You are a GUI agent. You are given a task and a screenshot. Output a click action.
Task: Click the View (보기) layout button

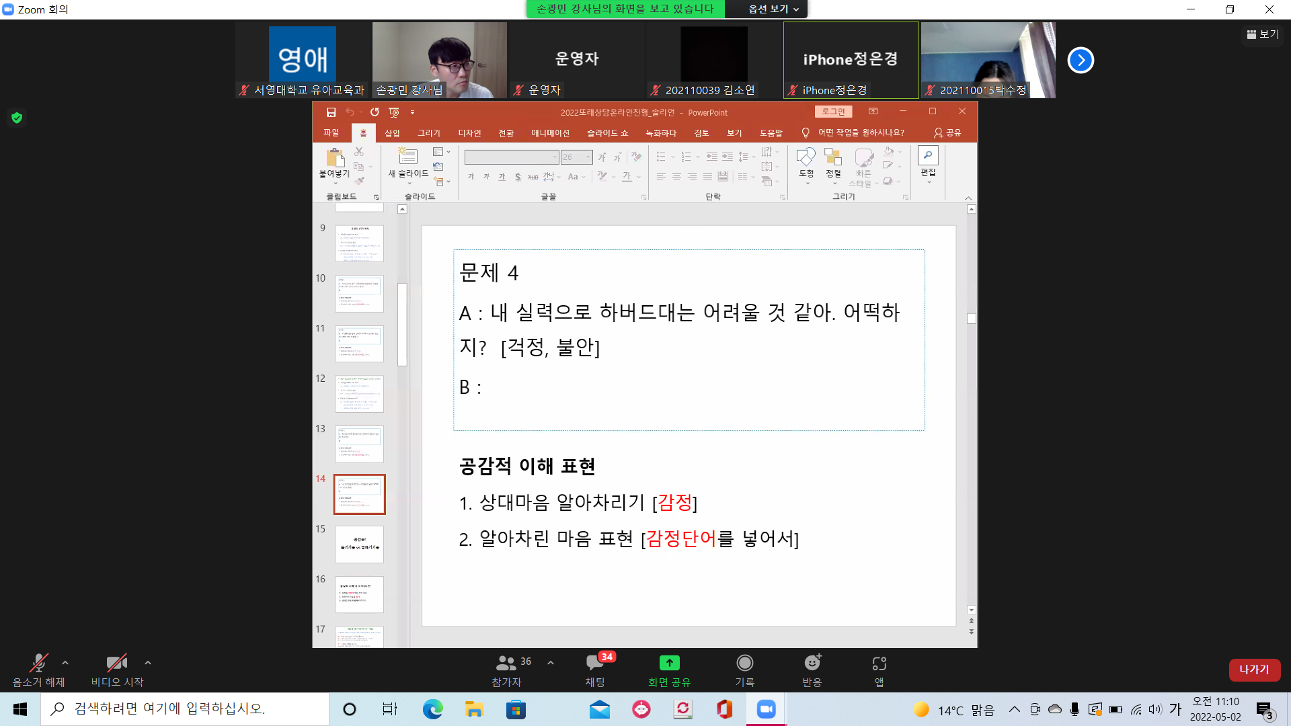[x=1263, y=34]
